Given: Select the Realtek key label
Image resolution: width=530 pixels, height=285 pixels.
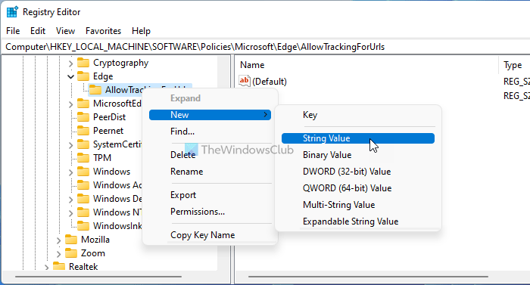Looking at the screenshot, I should 83,267.
